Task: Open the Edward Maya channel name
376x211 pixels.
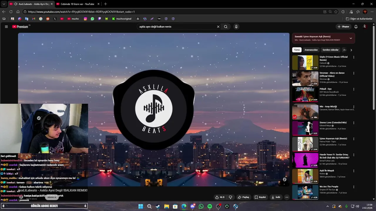Action: [x=325, y=126]
